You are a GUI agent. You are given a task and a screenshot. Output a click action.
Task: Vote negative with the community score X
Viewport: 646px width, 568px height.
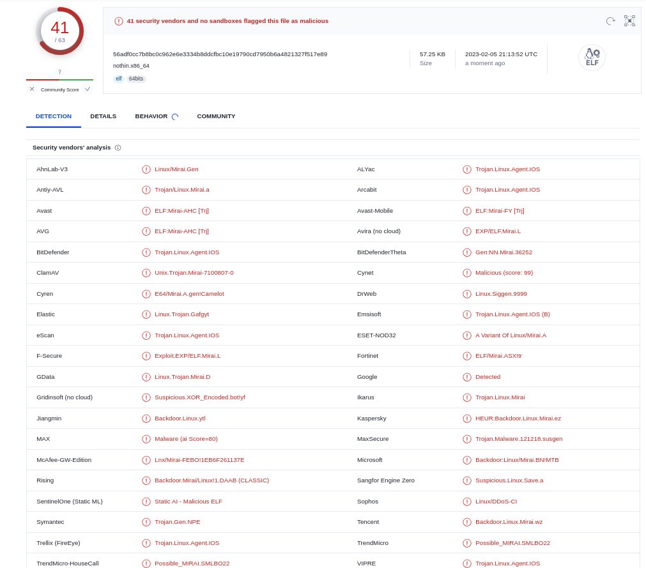32,89
